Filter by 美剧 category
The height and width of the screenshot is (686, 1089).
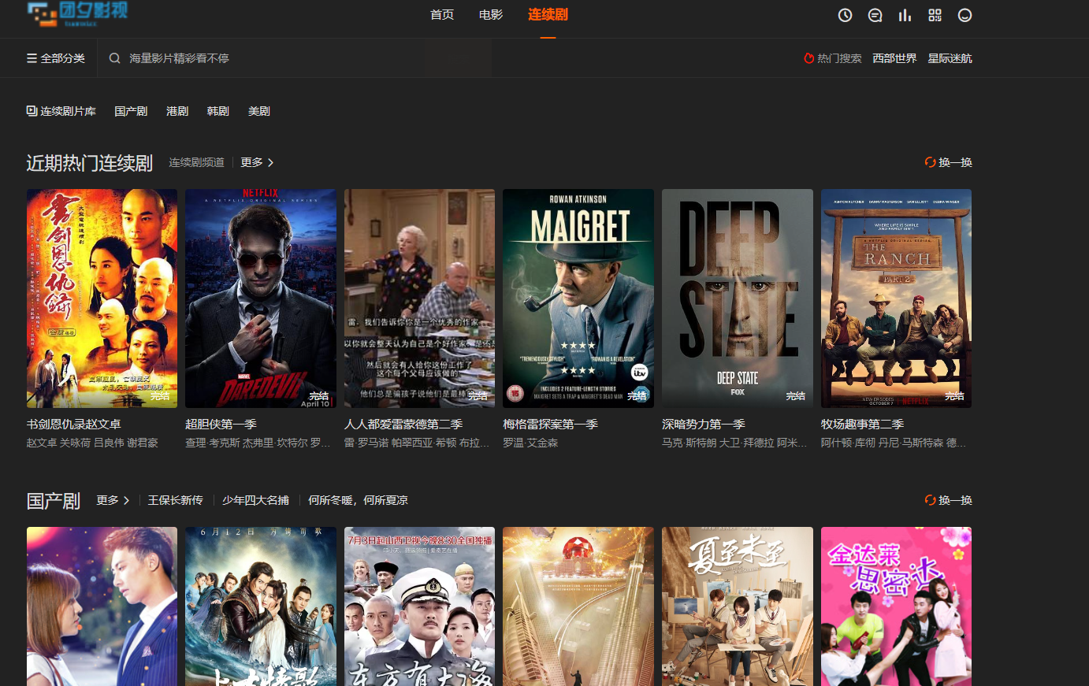point(259,111)
